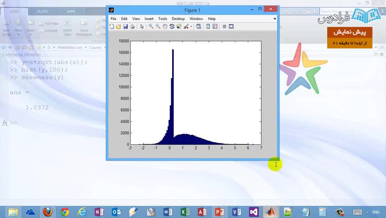Viewport: 386px width, 218px height.
Task: Switch to the APPS tab in MATLAB
Action: [x=71, y=11]
